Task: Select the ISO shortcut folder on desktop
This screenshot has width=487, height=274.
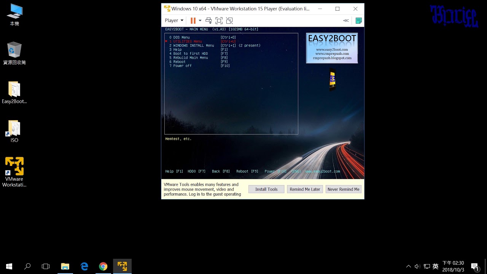Action: (x=14, y=131)
